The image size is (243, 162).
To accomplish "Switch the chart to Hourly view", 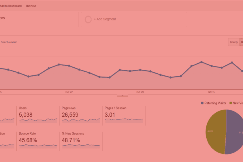I will (x=234, y=42).
